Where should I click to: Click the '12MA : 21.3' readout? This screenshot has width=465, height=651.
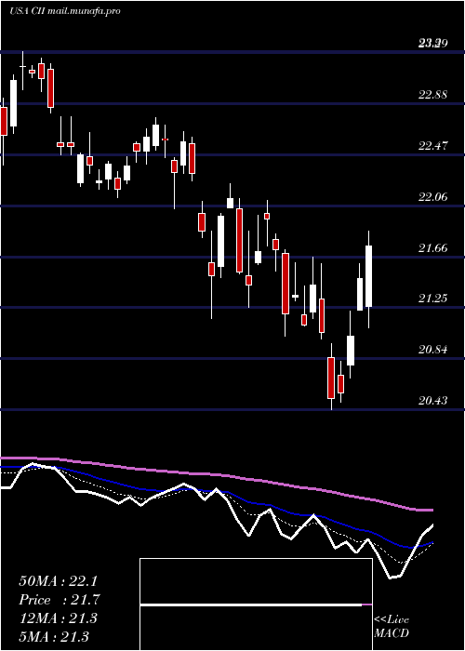click(x=58, y=618)
